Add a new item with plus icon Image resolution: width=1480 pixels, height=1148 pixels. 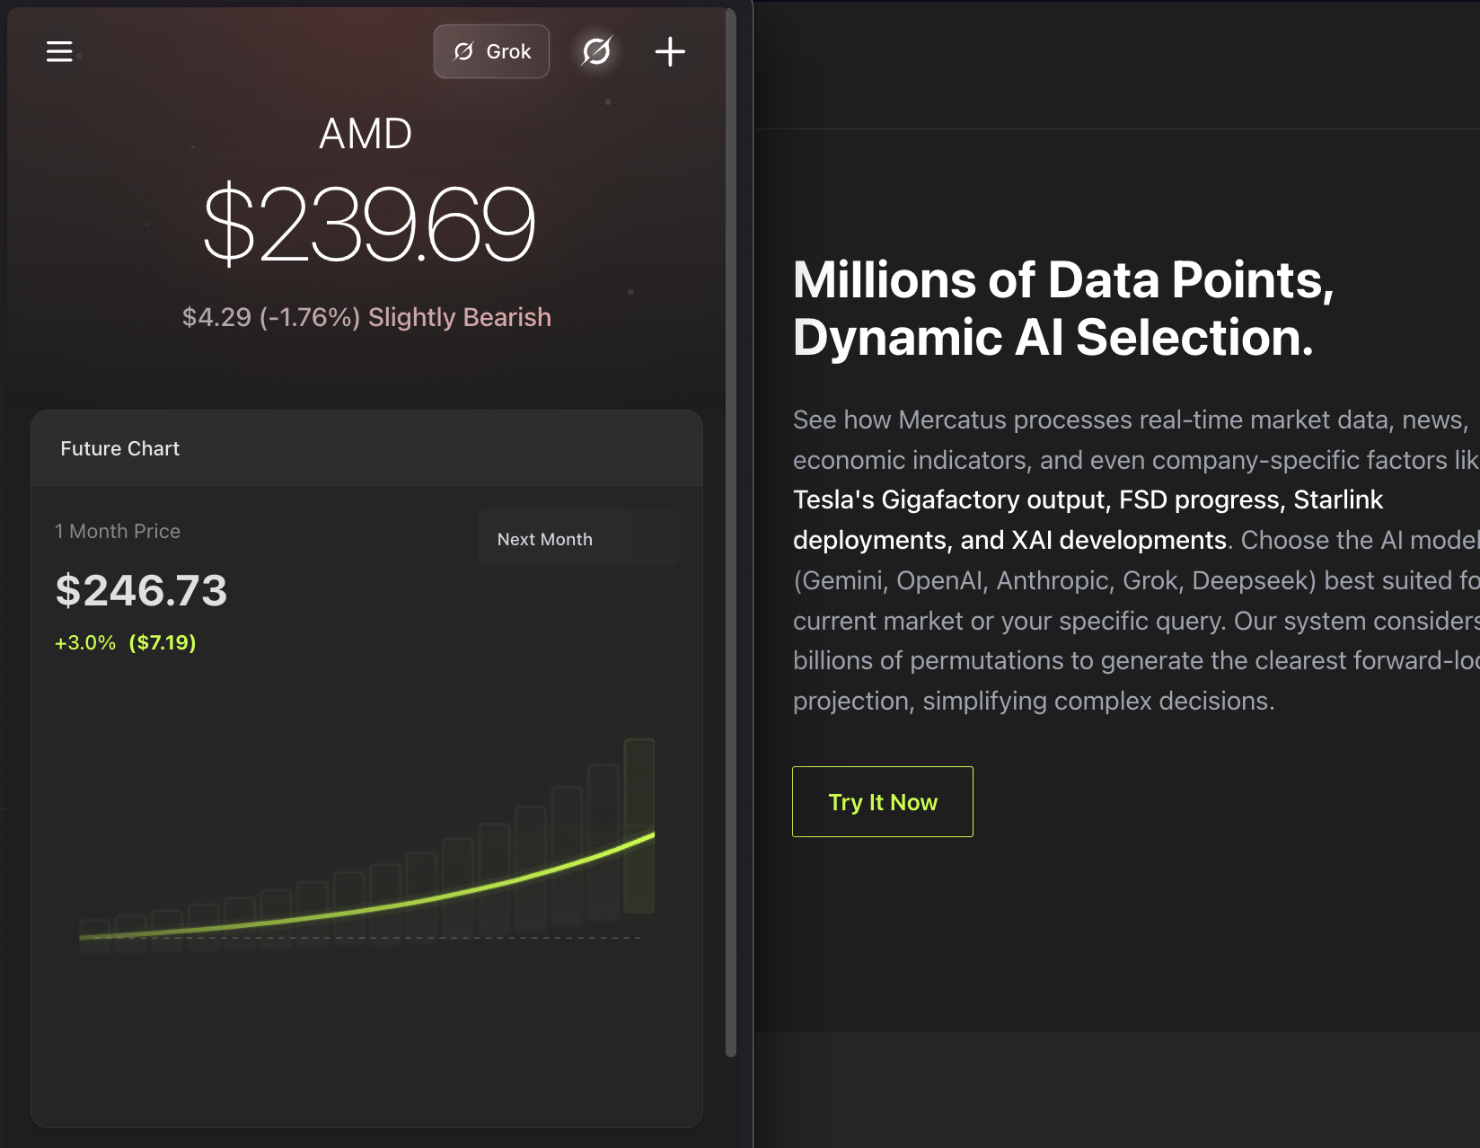click(x=670, y=51)
